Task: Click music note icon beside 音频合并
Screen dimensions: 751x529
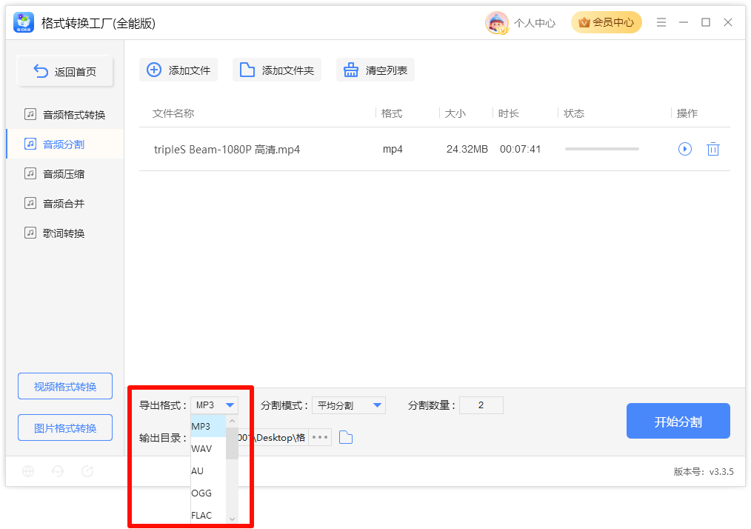Action: (x=30, y=203)
